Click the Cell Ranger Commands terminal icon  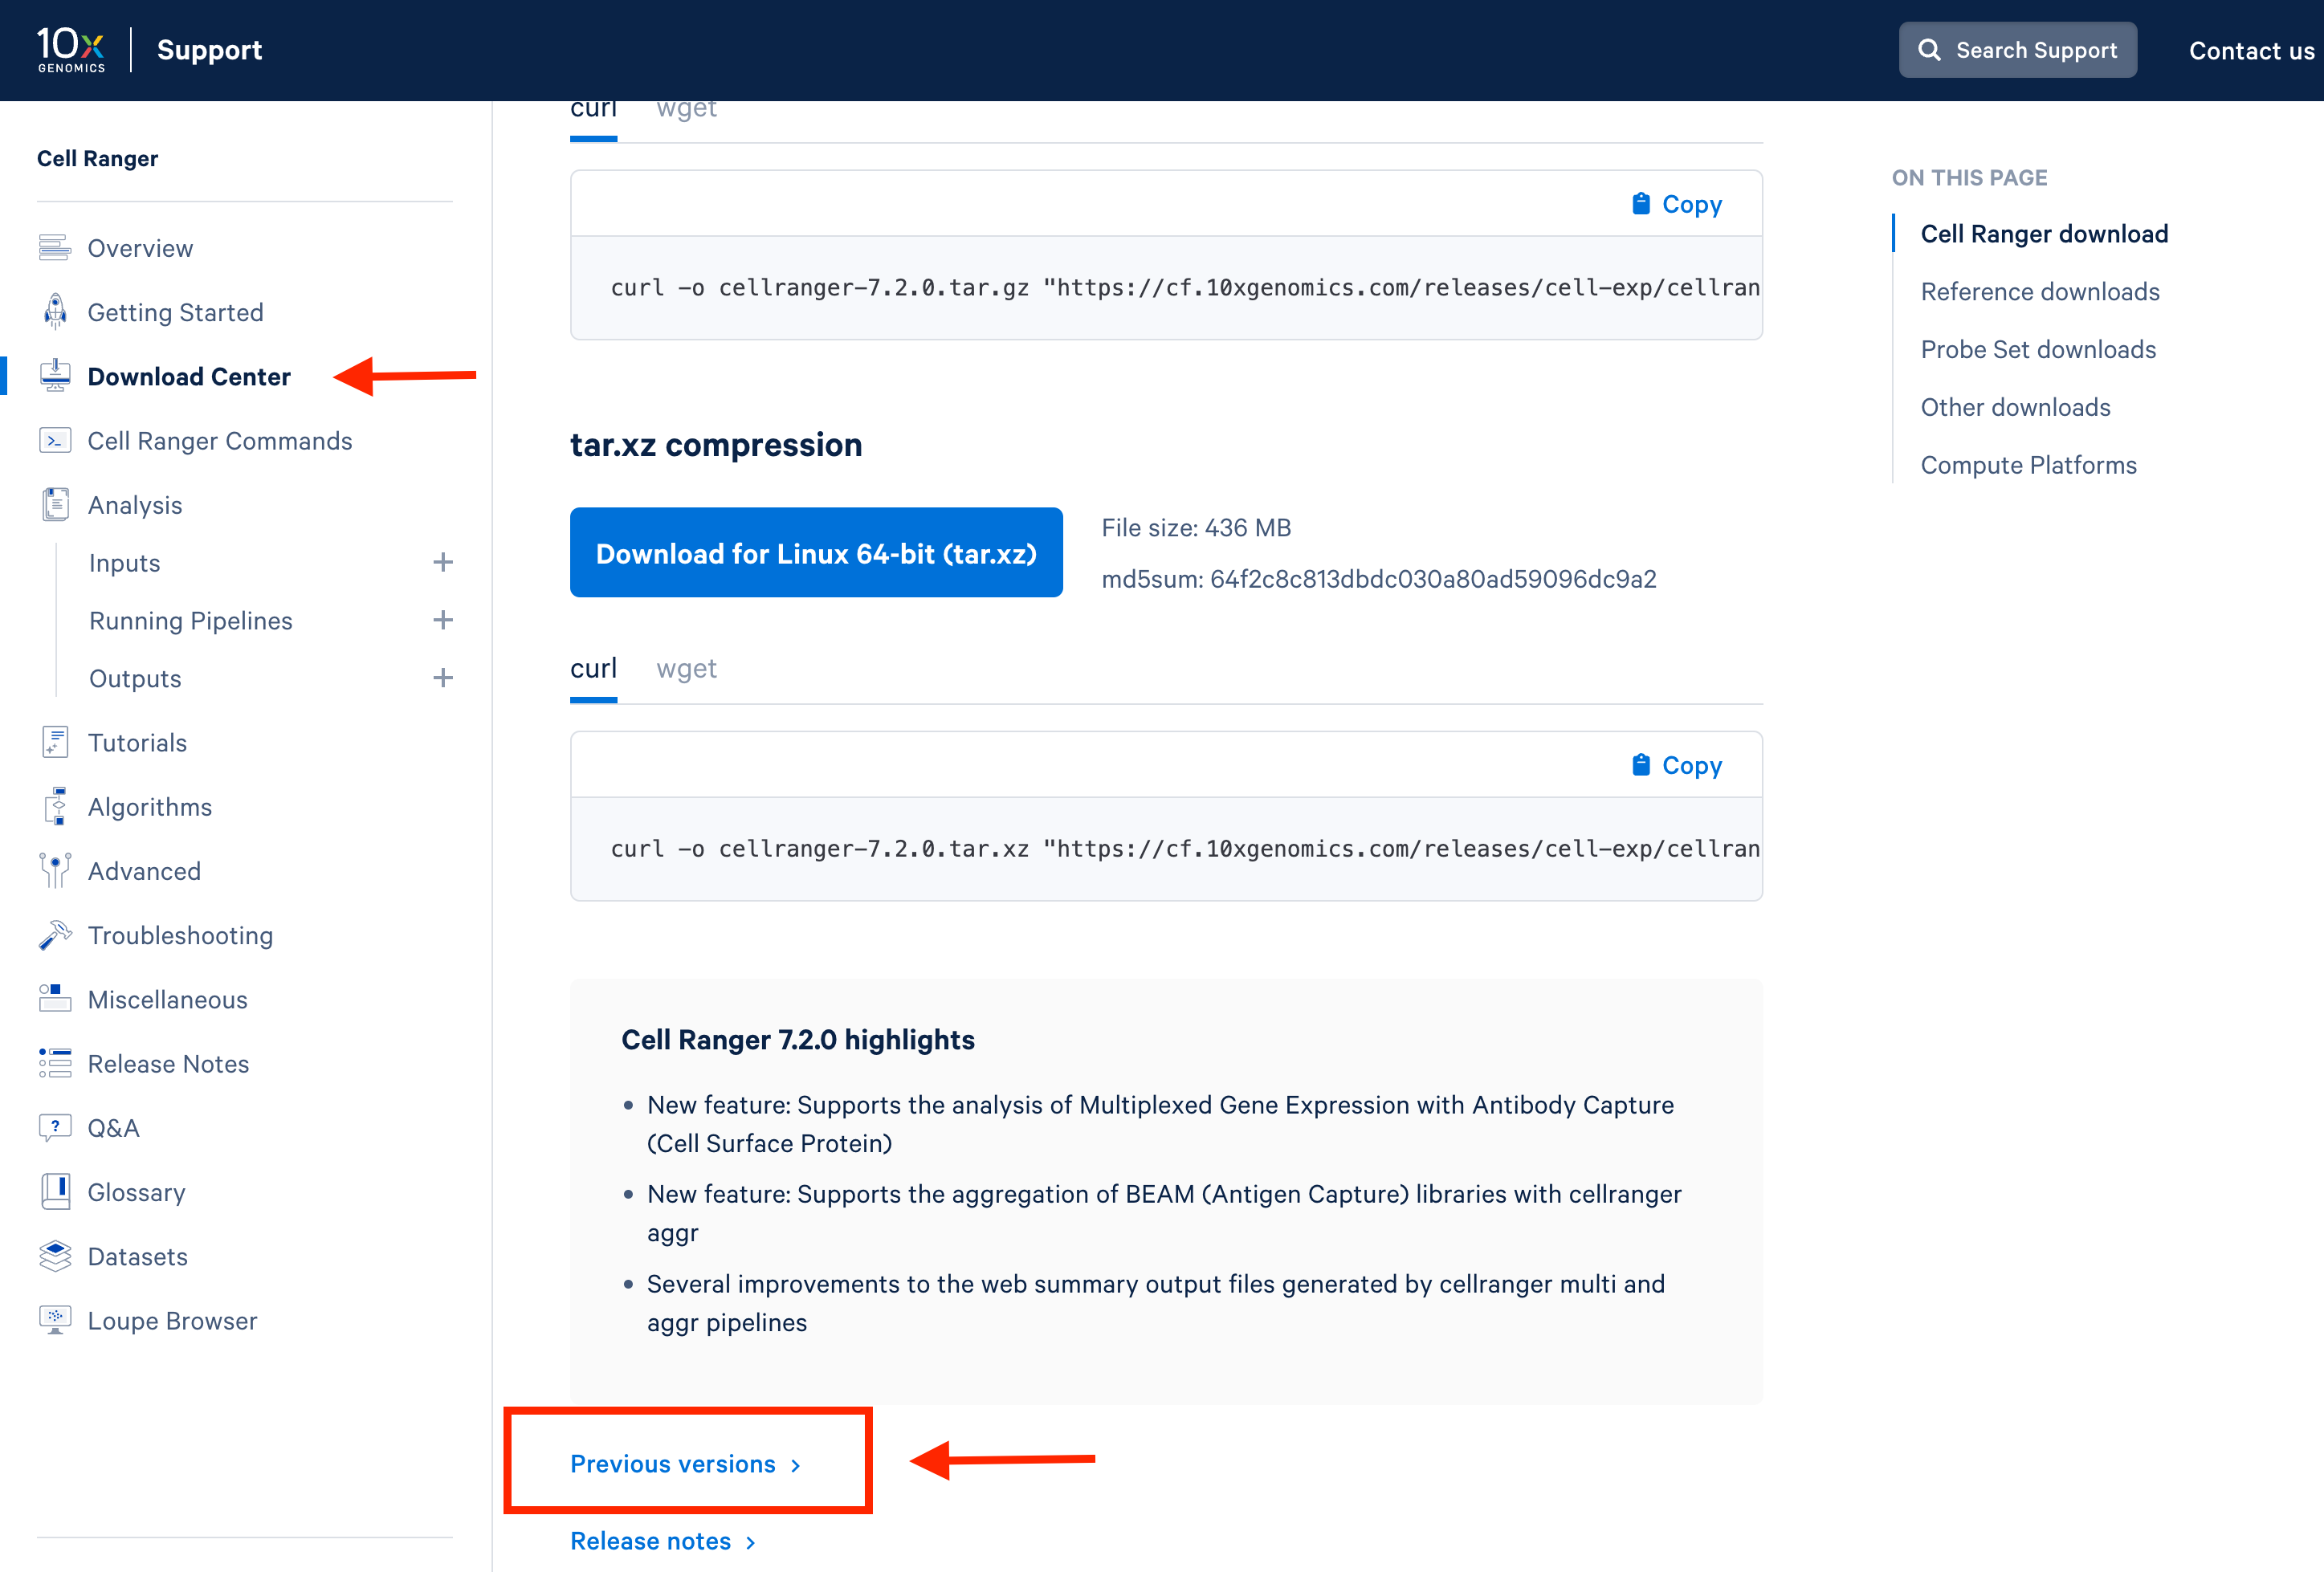coord(55,441)
